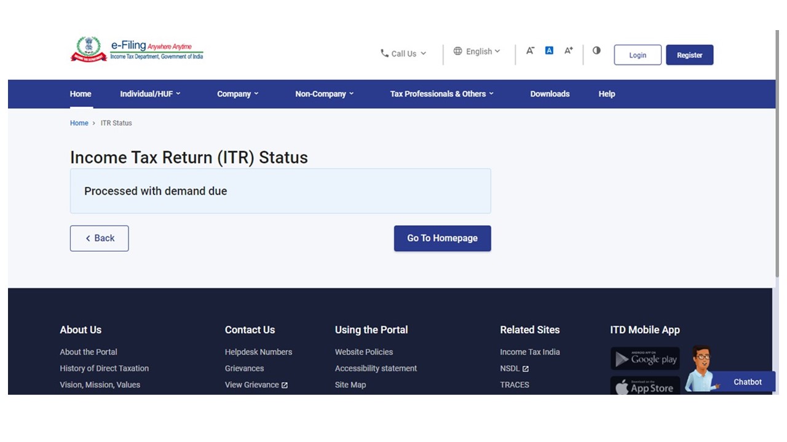Click the Register button

click(689, 55)
